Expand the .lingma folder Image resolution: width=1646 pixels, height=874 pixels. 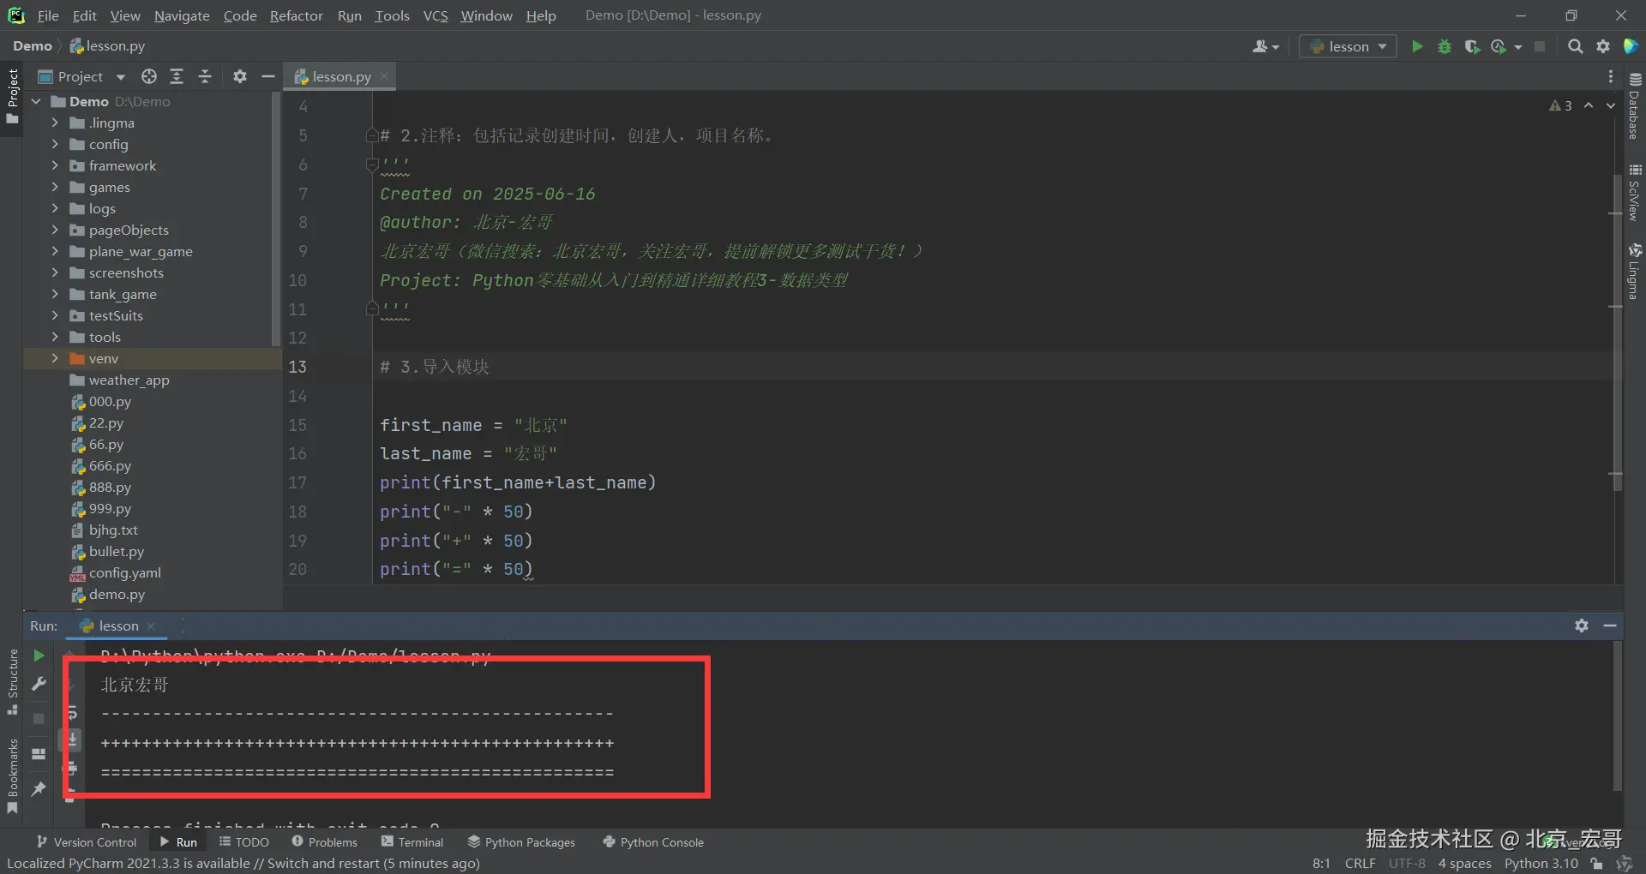click(x=55, y=123)
